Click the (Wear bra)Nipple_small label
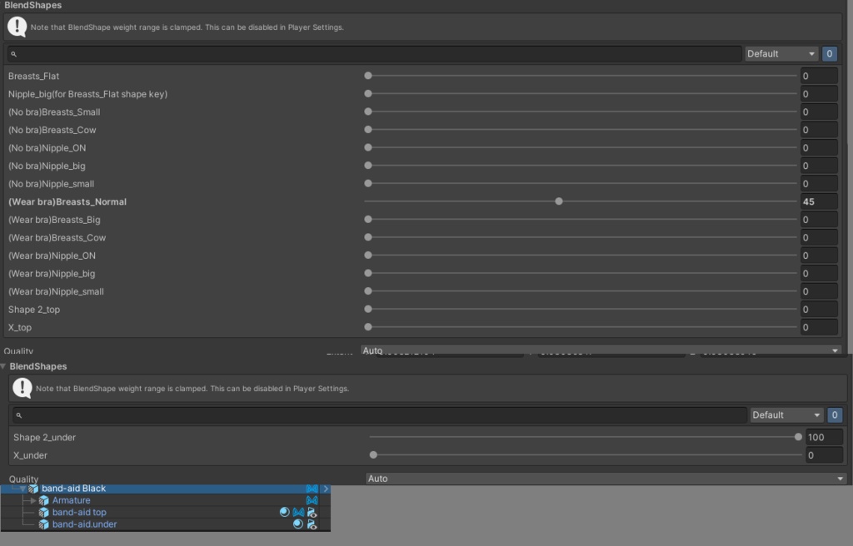Screen dimensions: 853x546 (56, 291)
